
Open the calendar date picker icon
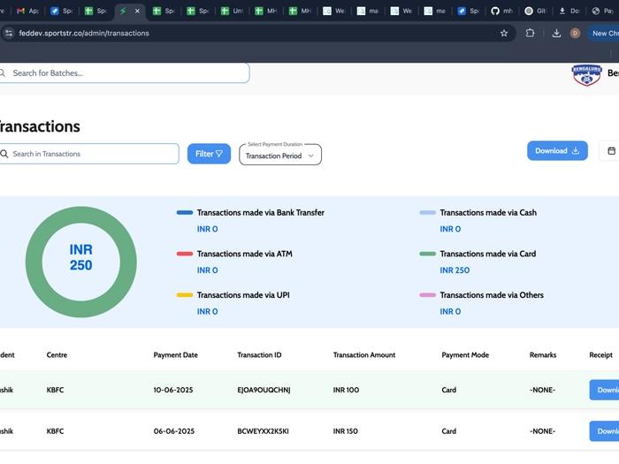610,151
